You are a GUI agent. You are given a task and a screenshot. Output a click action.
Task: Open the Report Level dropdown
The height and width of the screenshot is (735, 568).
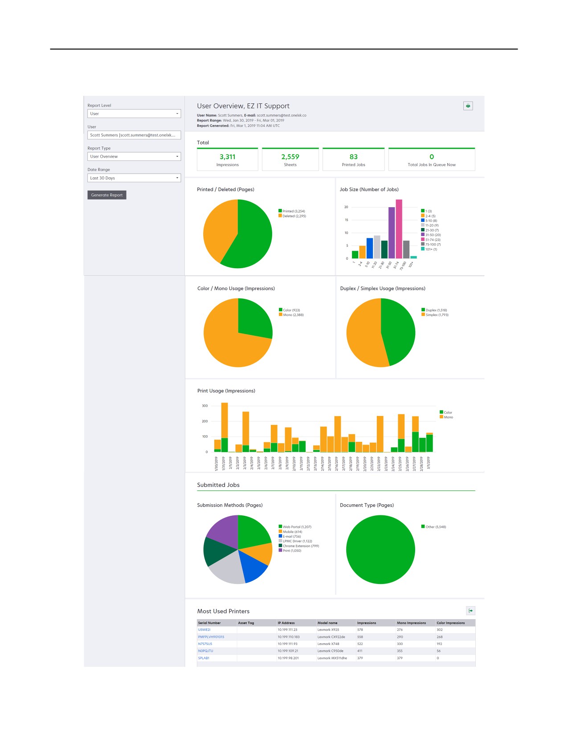pos(134,114)
